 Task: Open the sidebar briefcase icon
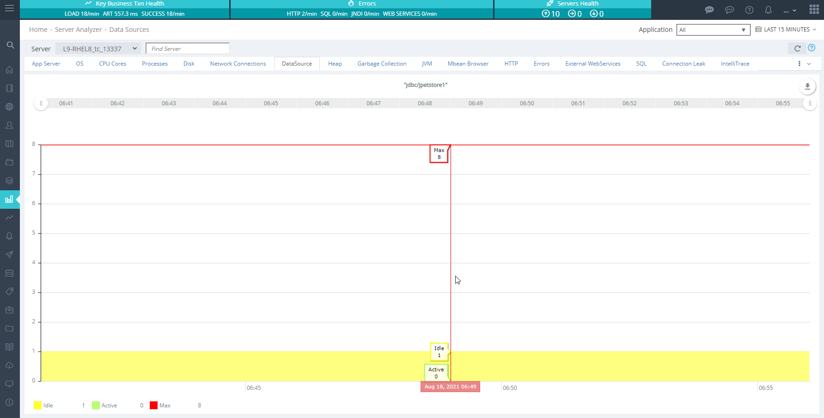coord(9,310)
